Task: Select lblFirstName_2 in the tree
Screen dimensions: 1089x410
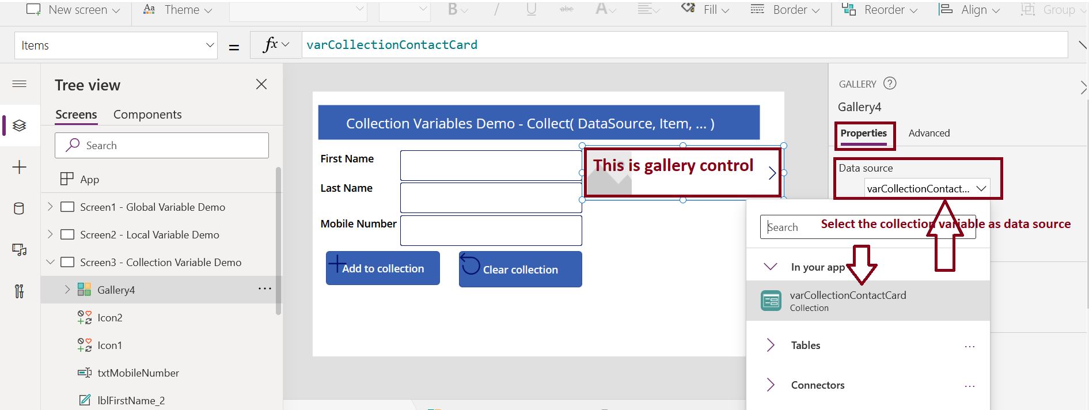Action: (x=131, y=400)
